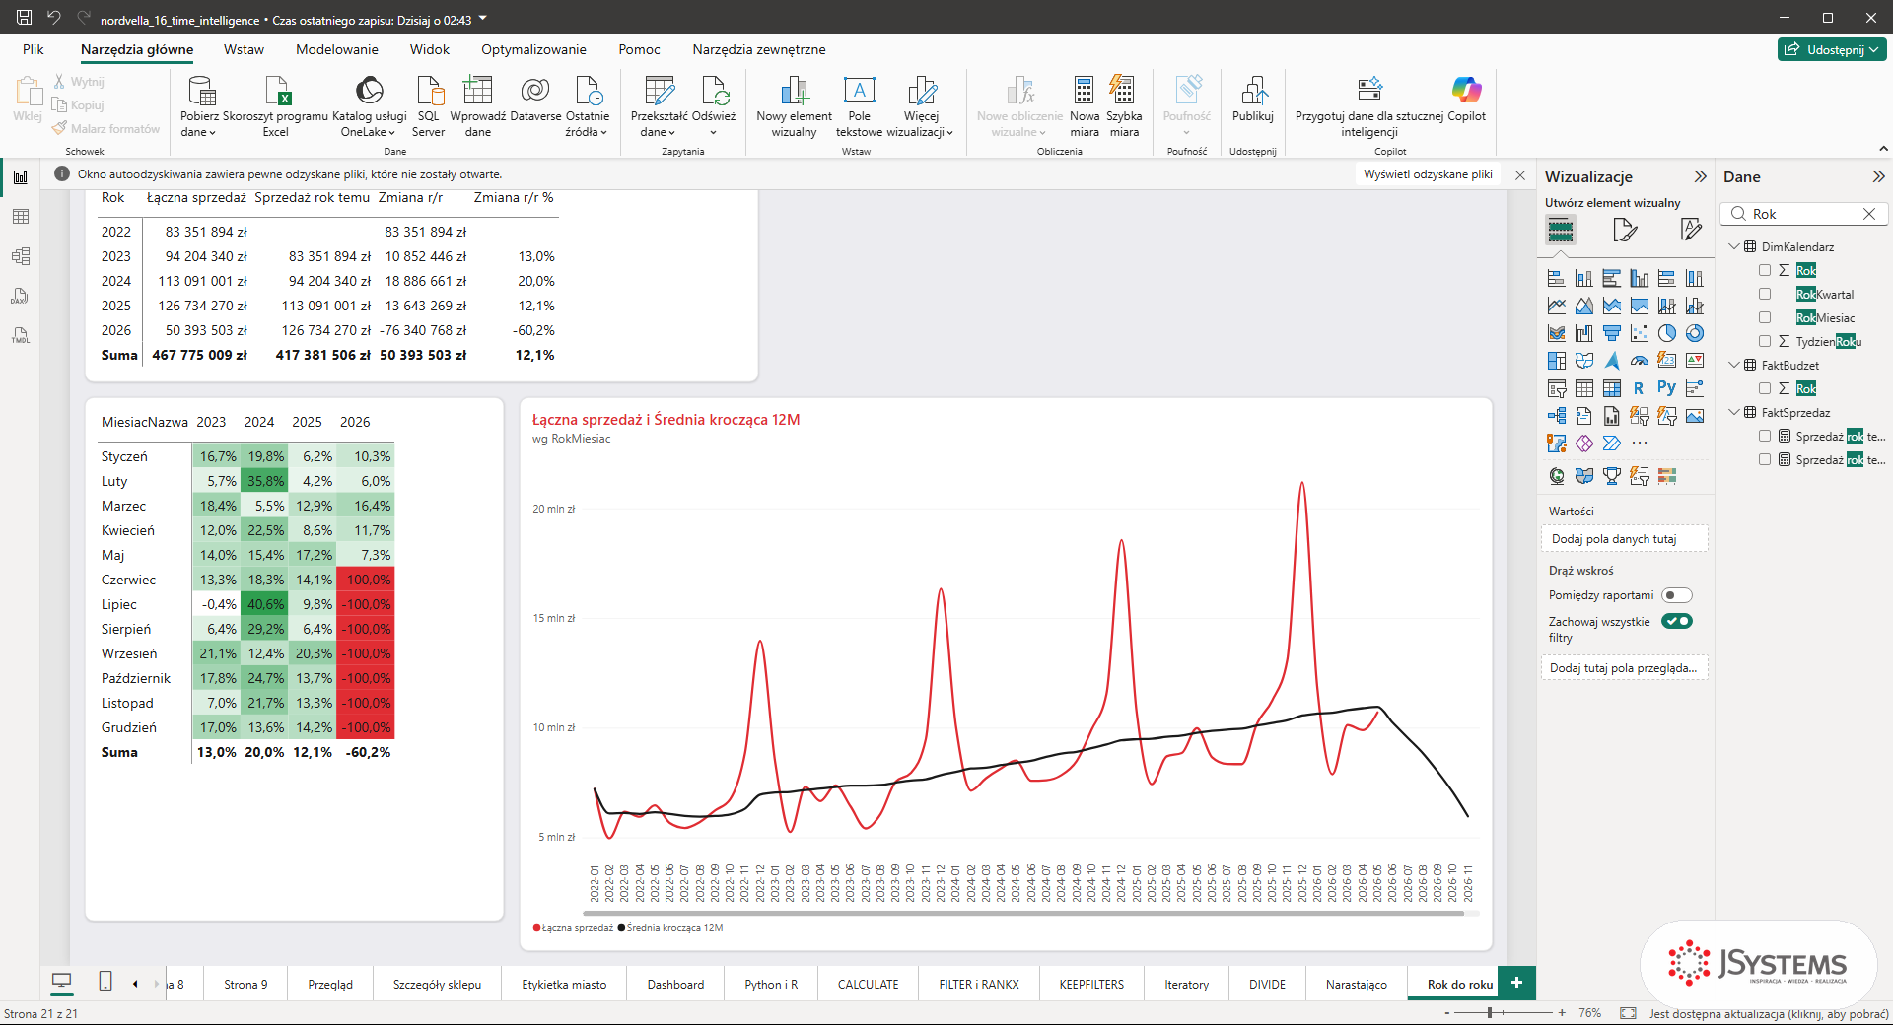Collapse the FaktBudzet table

(1734, 365)
